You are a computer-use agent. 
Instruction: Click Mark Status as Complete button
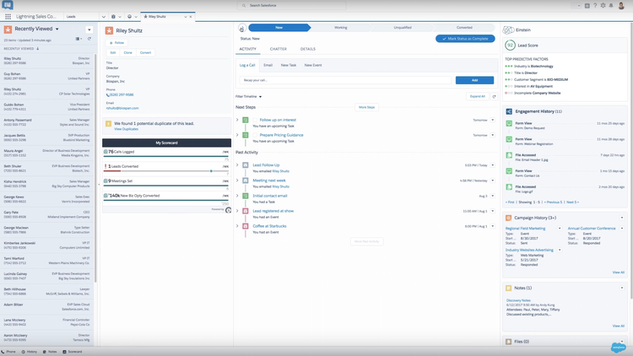(465, 39)
